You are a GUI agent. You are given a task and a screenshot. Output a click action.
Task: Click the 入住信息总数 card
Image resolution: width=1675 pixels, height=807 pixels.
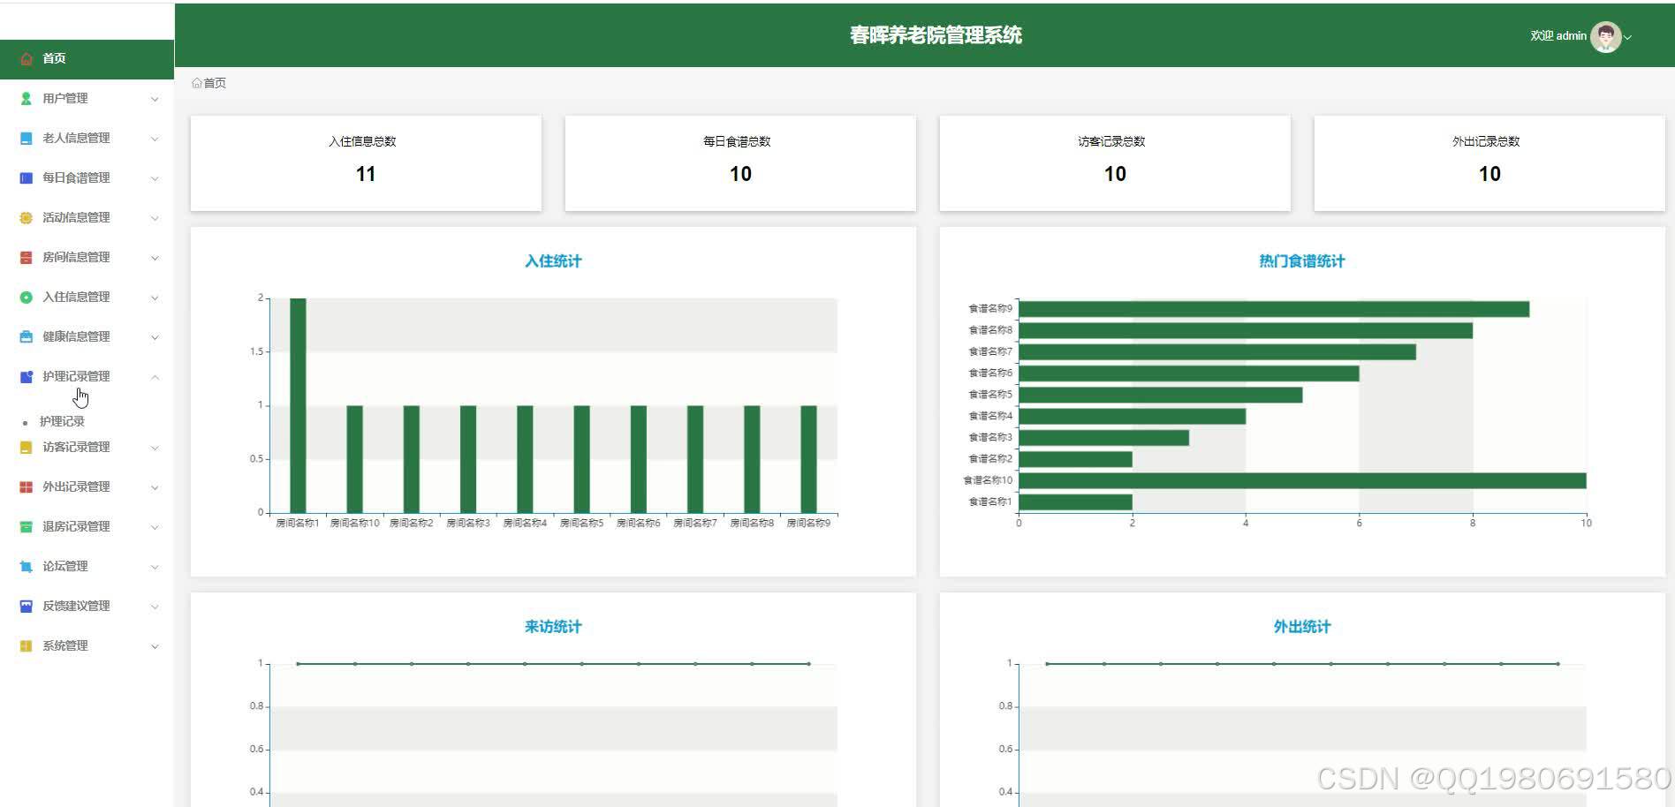click(366, 163)
